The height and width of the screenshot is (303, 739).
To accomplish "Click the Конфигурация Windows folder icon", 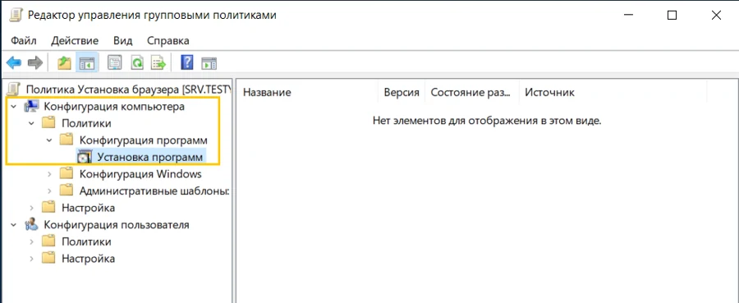I will 67,174.
